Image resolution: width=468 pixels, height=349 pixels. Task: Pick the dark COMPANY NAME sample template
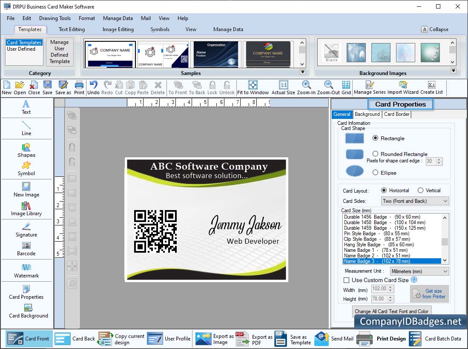[268, 54]
